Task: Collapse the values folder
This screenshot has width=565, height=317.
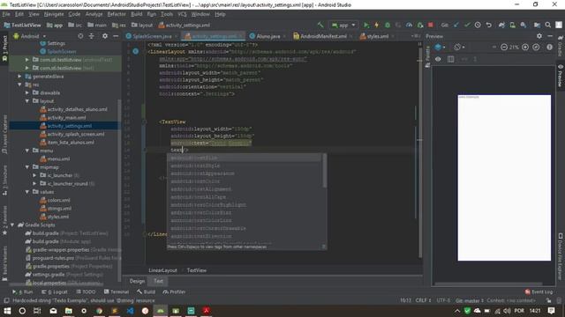Action: [x=27, y=192]
